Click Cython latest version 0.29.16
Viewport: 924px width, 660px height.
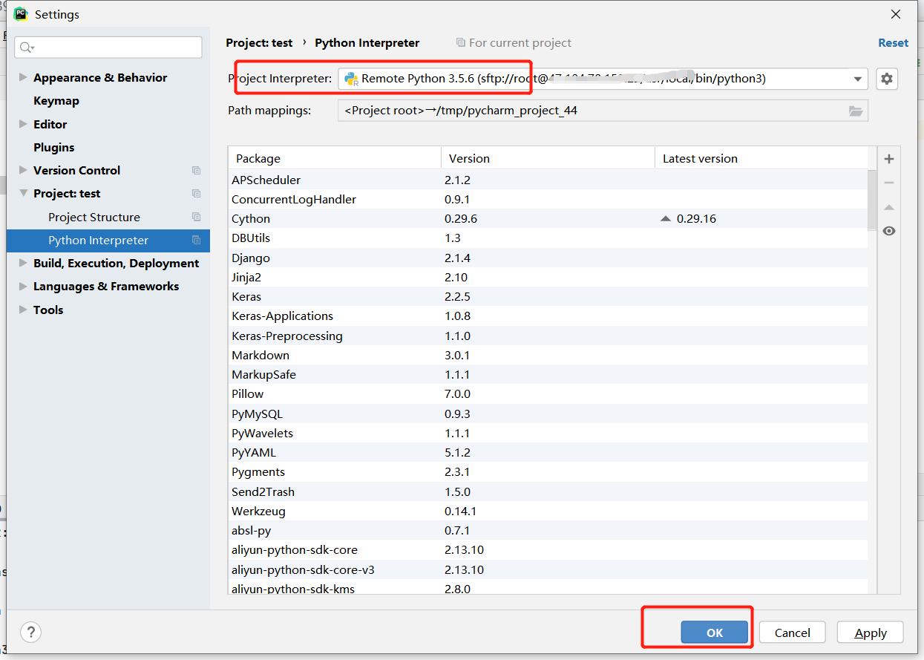pyautogui.click(x=696, y=219)
